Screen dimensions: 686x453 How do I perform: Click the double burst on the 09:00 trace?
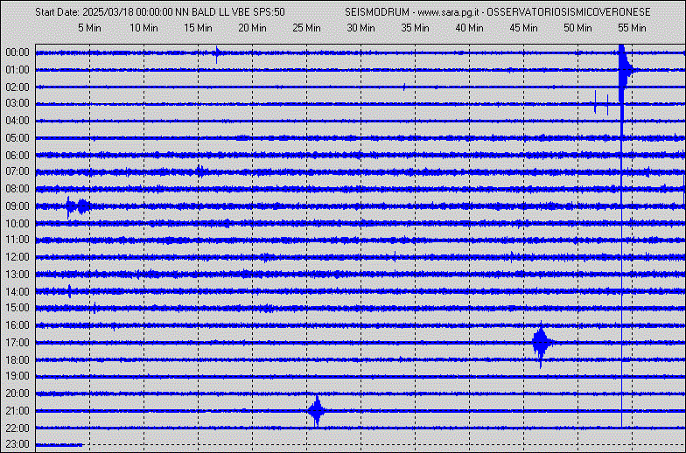tap(78, 206)
